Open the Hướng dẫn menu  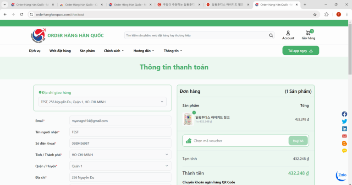click(143, 51)
